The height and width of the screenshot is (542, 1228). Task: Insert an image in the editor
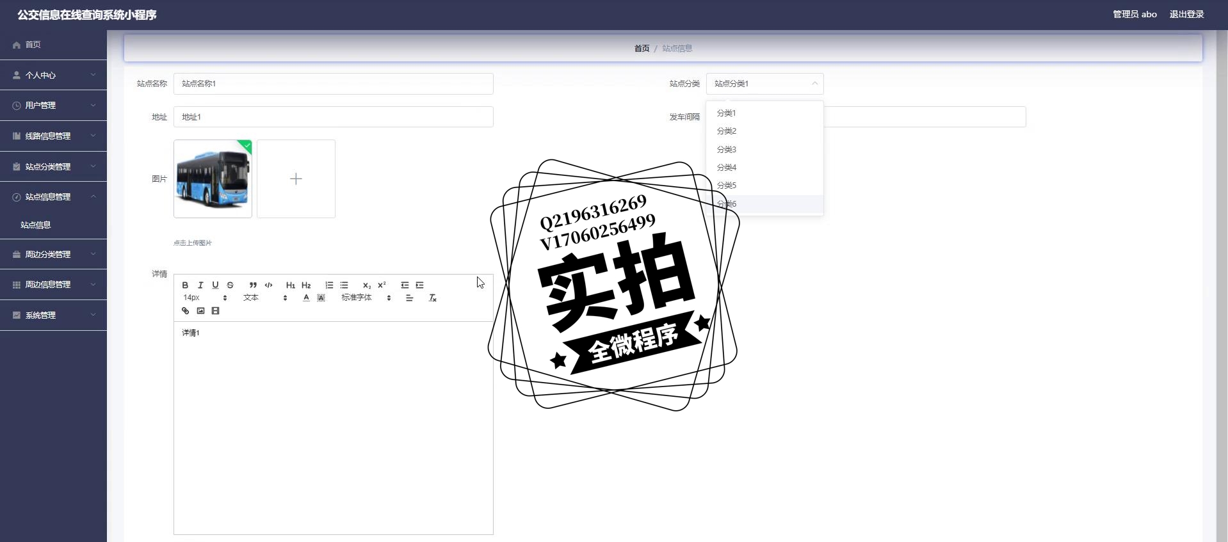(200, 311)
